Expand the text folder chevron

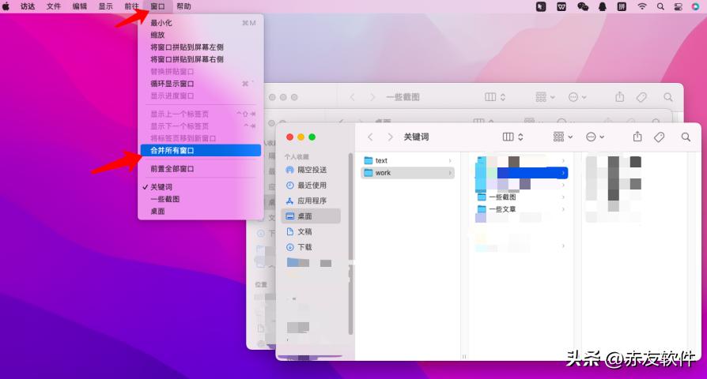point(449,161)
